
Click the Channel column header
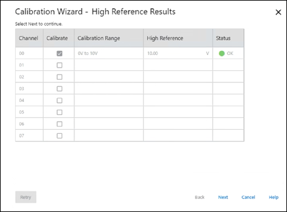pyautogui.click(x=29, y=38)
